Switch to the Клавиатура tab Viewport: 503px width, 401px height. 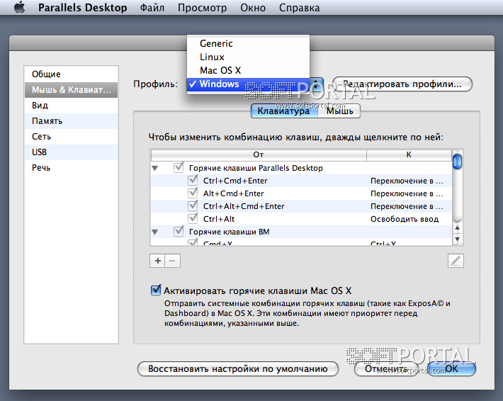284,111
